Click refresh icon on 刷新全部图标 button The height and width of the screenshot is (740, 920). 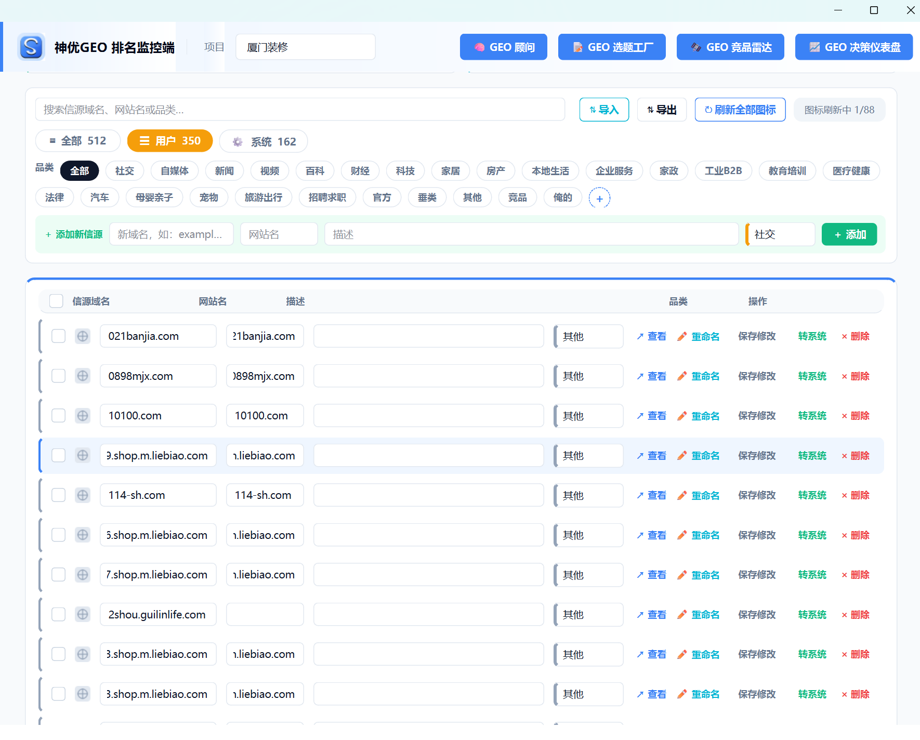pyautogui.click(x=708, y=110)
